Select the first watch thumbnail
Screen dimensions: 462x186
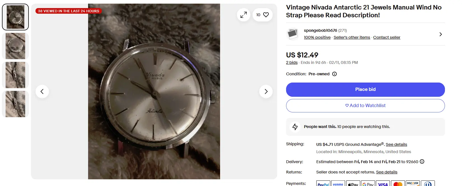(15, 17)
